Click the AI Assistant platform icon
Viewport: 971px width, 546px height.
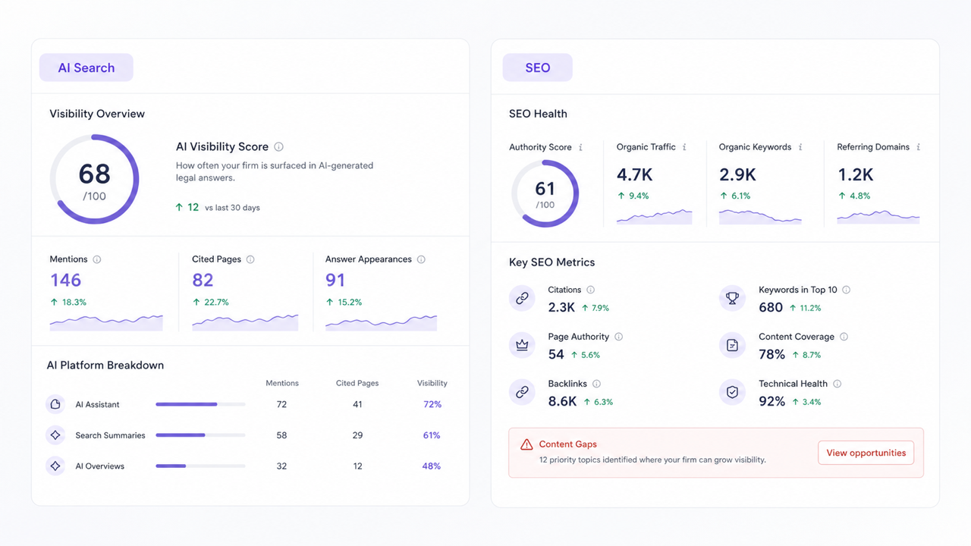pyautogui.click(x=55, y=404)
